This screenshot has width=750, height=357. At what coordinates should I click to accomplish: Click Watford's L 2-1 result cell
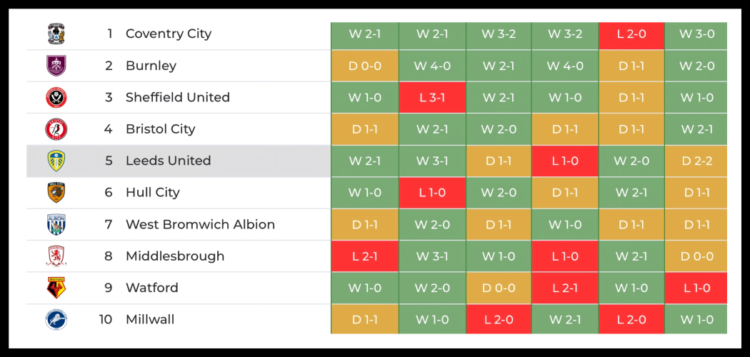point(564,288)
